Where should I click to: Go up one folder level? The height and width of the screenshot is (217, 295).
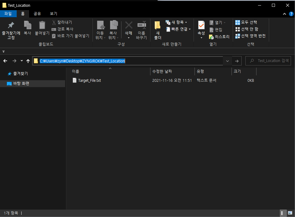(28, 61)
